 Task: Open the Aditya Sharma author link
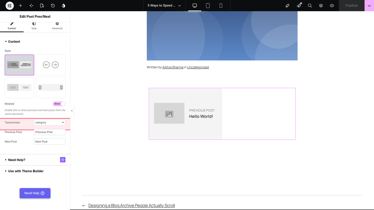click(173, 67)
